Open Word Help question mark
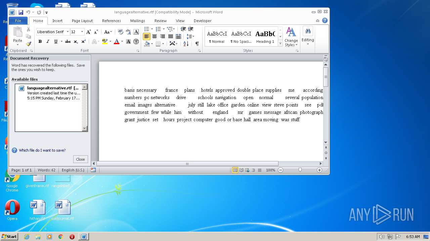Viewport: 430px width, 241px height. [325, 20]
